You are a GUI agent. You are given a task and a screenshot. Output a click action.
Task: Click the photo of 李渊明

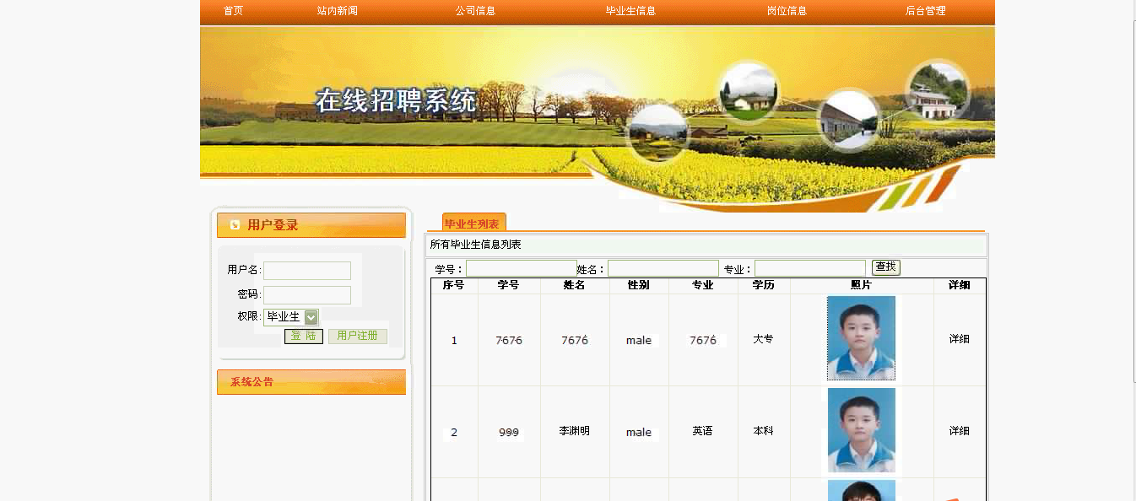tap(861, 430)
